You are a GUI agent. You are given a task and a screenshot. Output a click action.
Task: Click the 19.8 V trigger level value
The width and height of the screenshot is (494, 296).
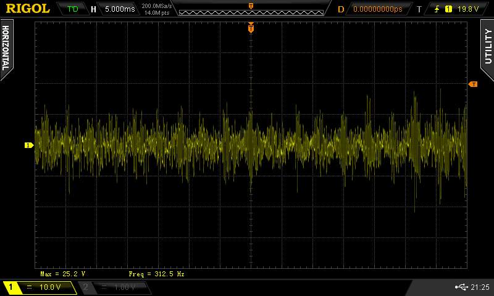[x=467, y=9]
